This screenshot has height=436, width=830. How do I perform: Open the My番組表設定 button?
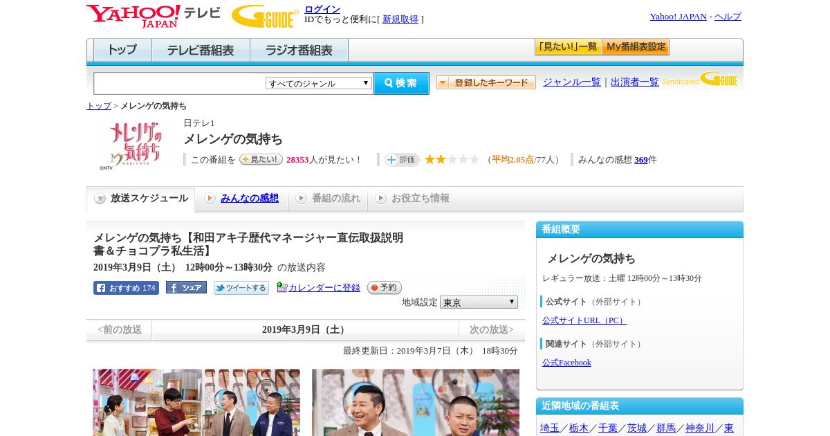(636, 47)
